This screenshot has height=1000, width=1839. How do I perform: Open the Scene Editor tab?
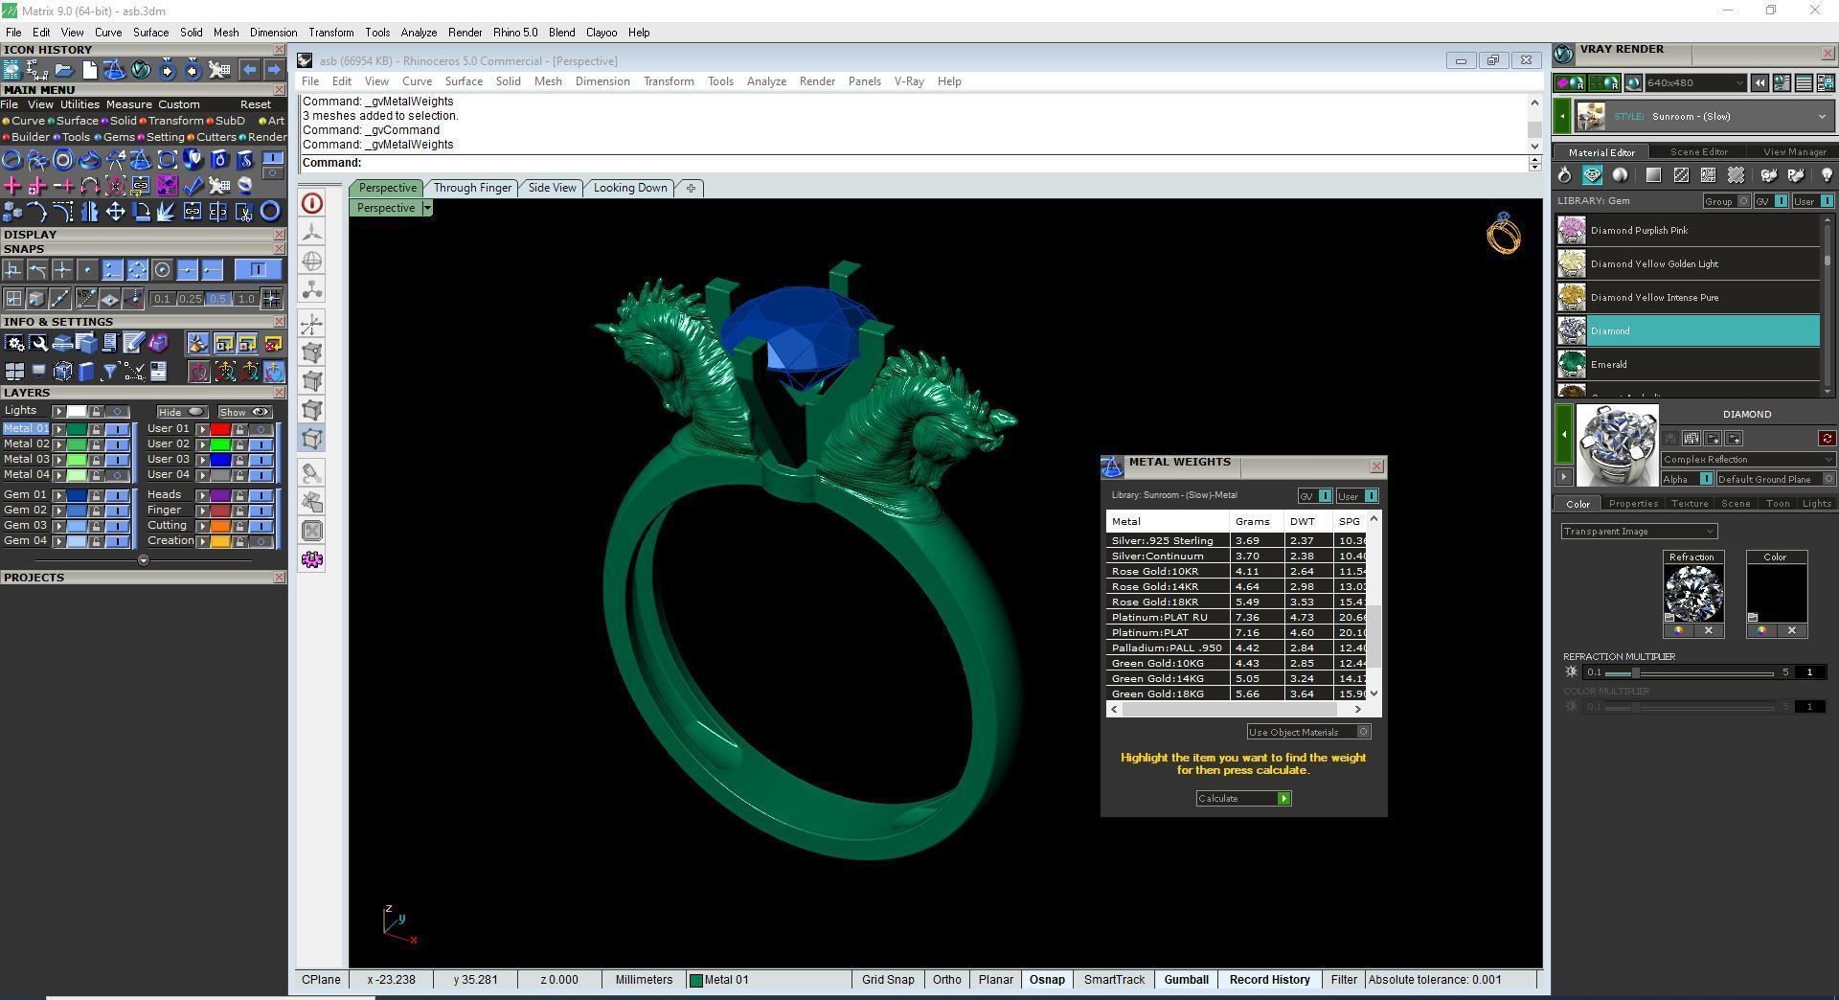[x=1698, y=151]
